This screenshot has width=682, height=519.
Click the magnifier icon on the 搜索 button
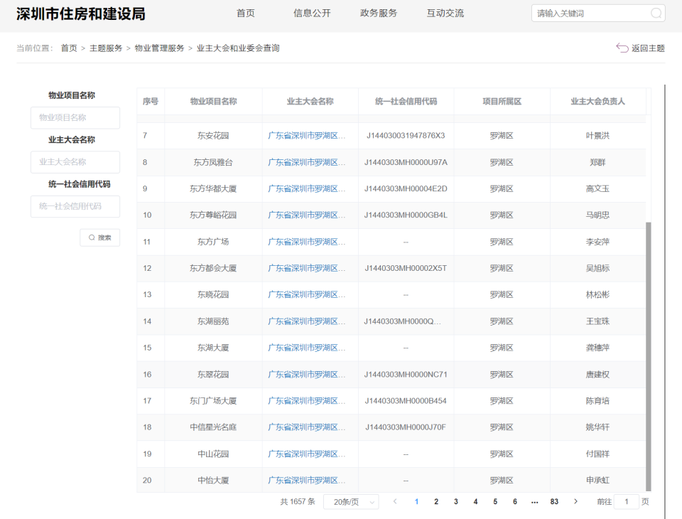pyautogui.click(x=91, y=237)
